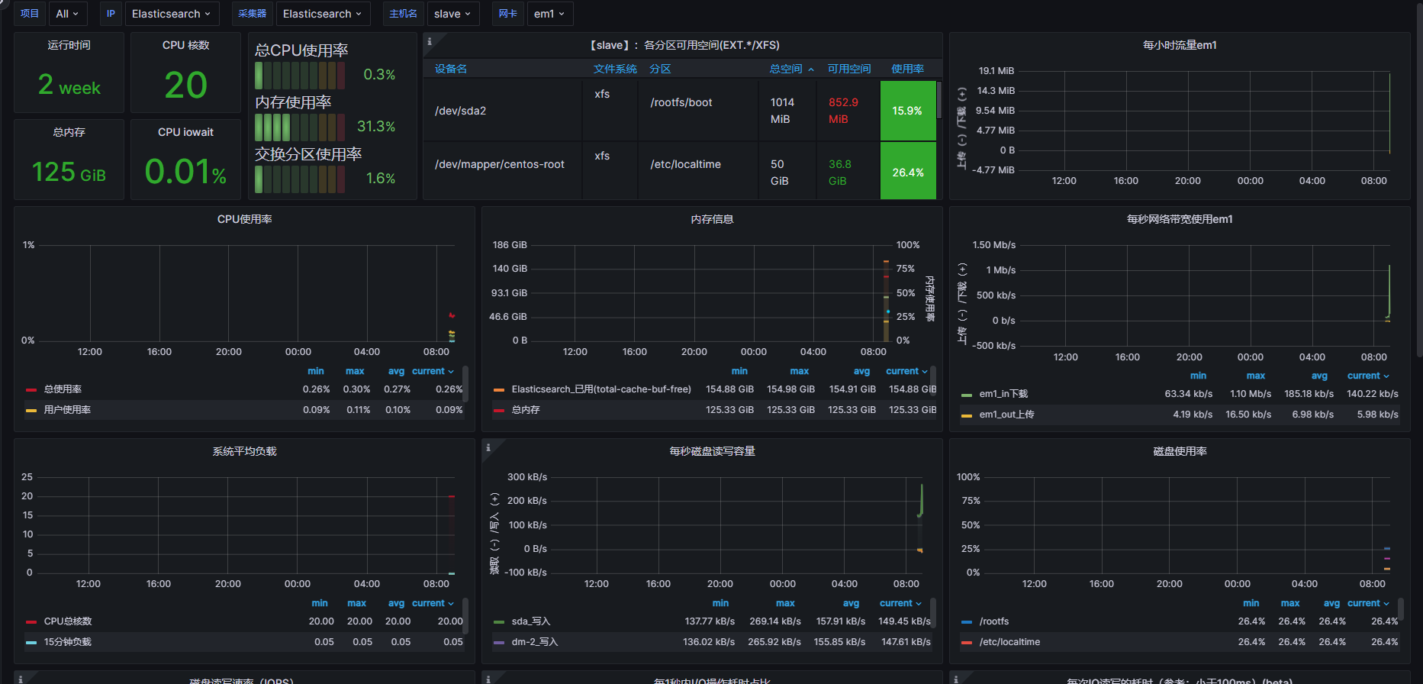The height and width of the screenshot is (684, 1423).
Task: Open the 运行时间 panel title
Action: (x=69, y=45)
